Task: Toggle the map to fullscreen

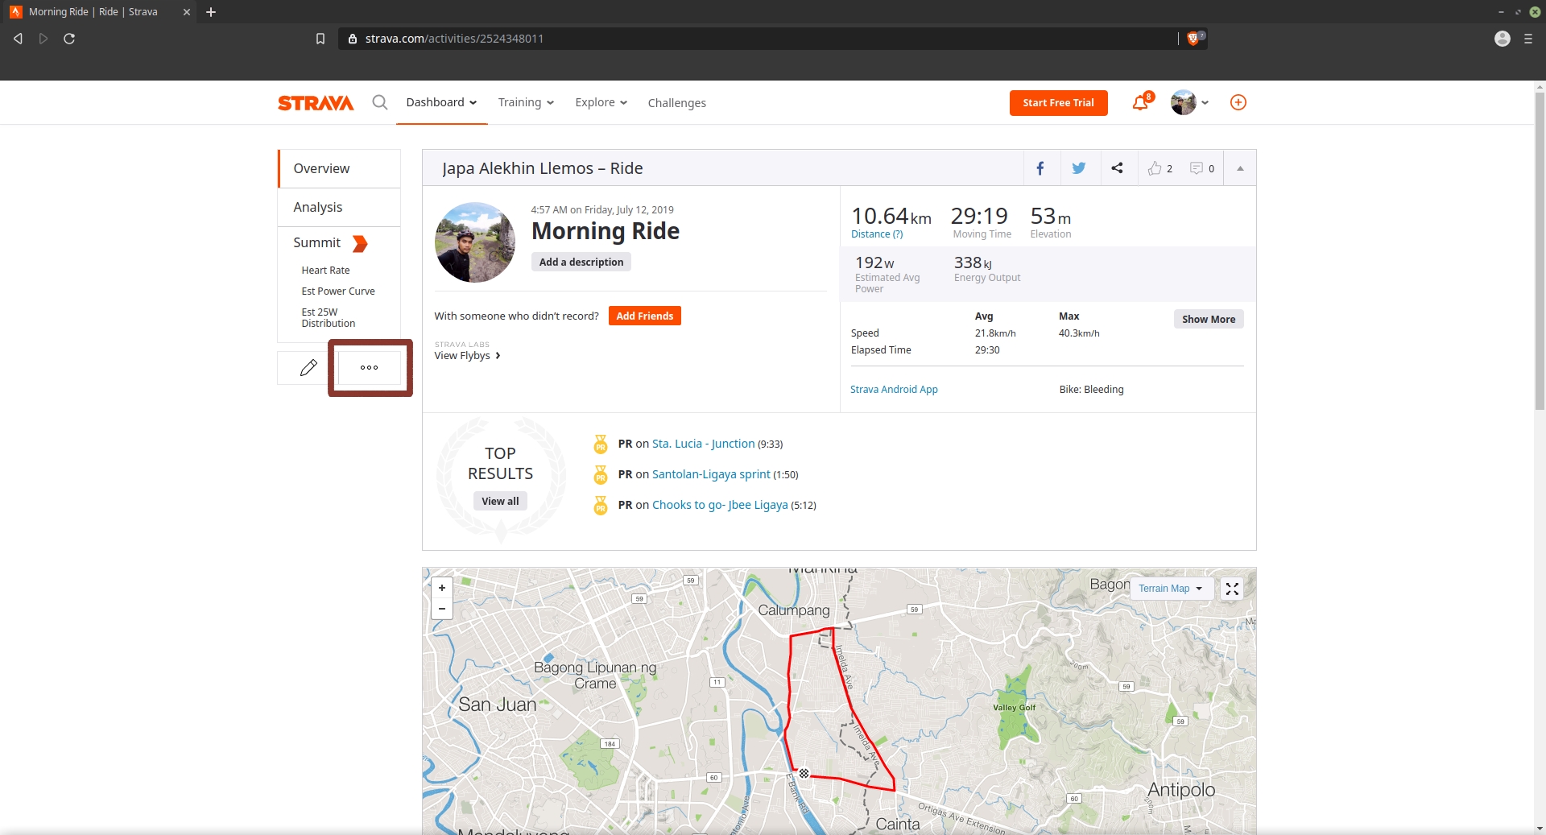Action: [x=1232, y=589]
